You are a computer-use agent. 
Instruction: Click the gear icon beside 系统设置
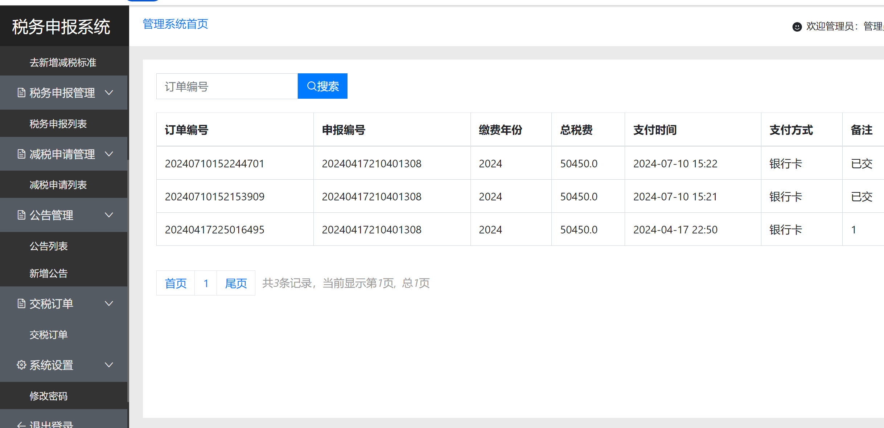click(x=21, y=365)
